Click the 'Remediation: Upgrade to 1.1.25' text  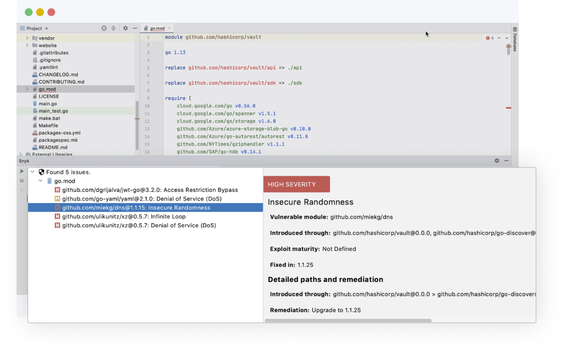tap(315, 310)
